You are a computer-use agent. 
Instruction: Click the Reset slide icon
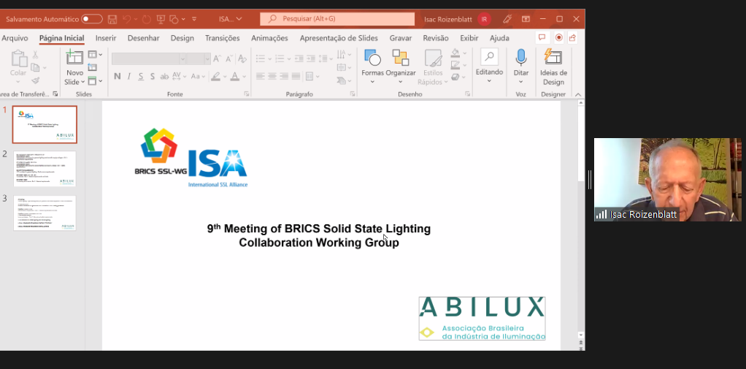click(x=92, y=68)
